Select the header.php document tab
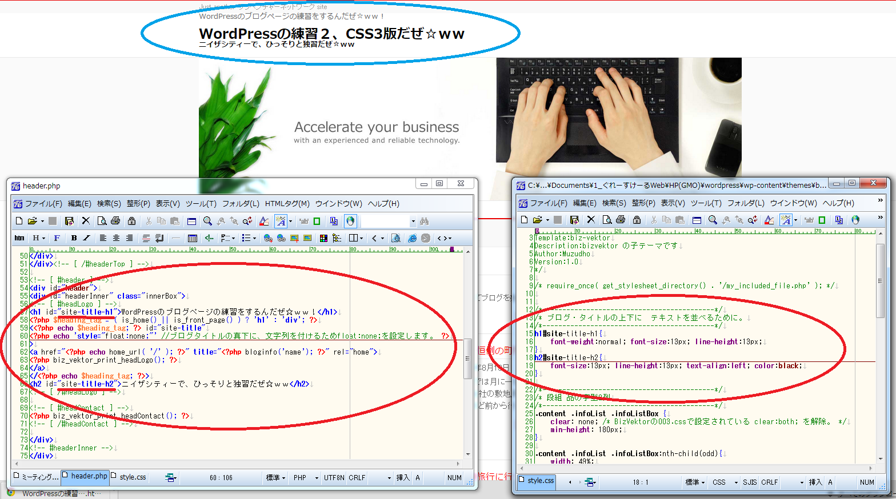Screen dimensions: 896x499 coord(85,476)
